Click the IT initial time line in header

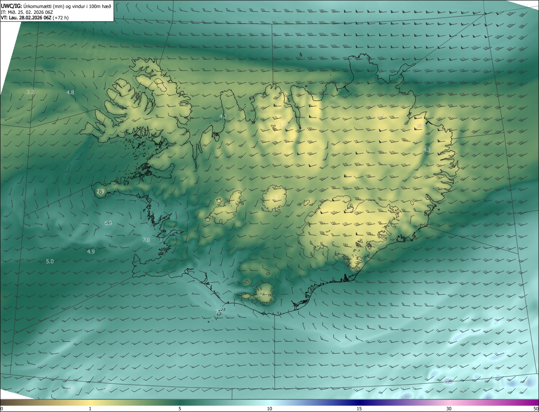[26, 12]
